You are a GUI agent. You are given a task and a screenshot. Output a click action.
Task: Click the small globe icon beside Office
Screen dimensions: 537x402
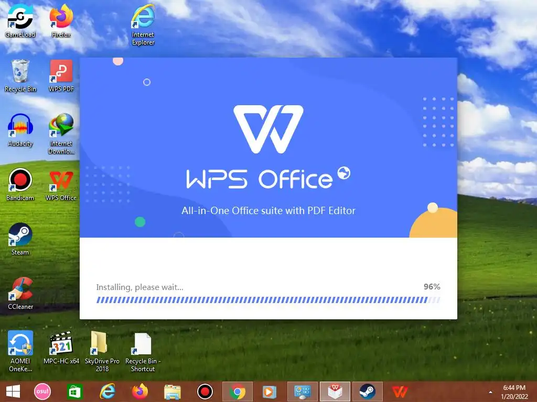tap(344, 173)
